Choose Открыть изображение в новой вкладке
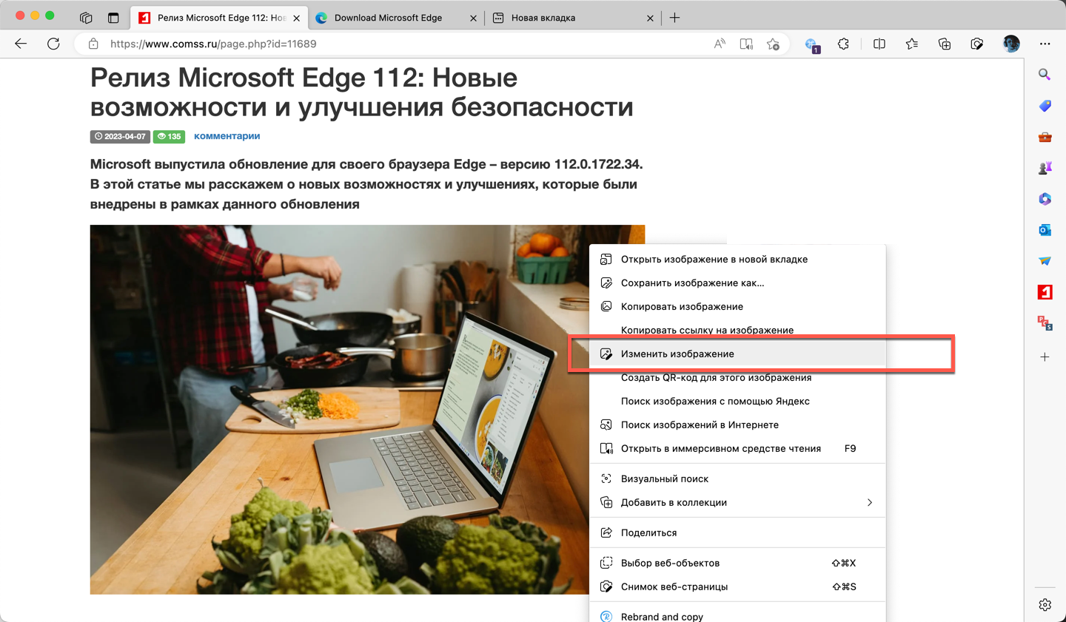 click(737, 259)
